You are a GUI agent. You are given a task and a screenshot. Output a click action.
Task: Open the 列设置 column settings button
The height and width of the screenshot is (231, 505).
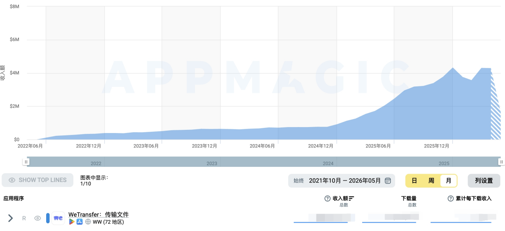point(484,180)
